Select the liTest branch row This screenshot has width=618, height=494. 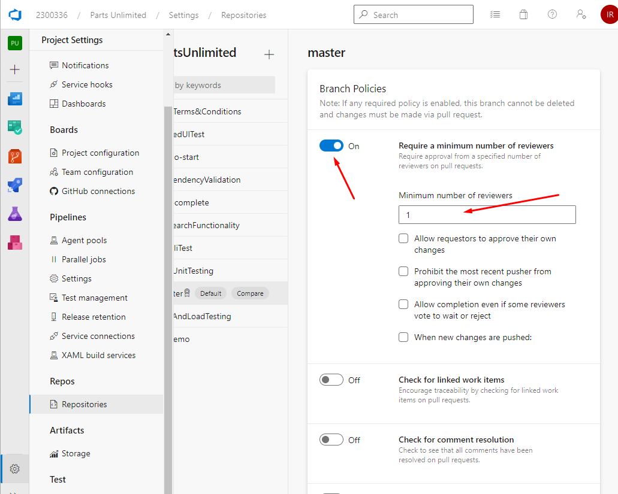click(x=231, y=248)
